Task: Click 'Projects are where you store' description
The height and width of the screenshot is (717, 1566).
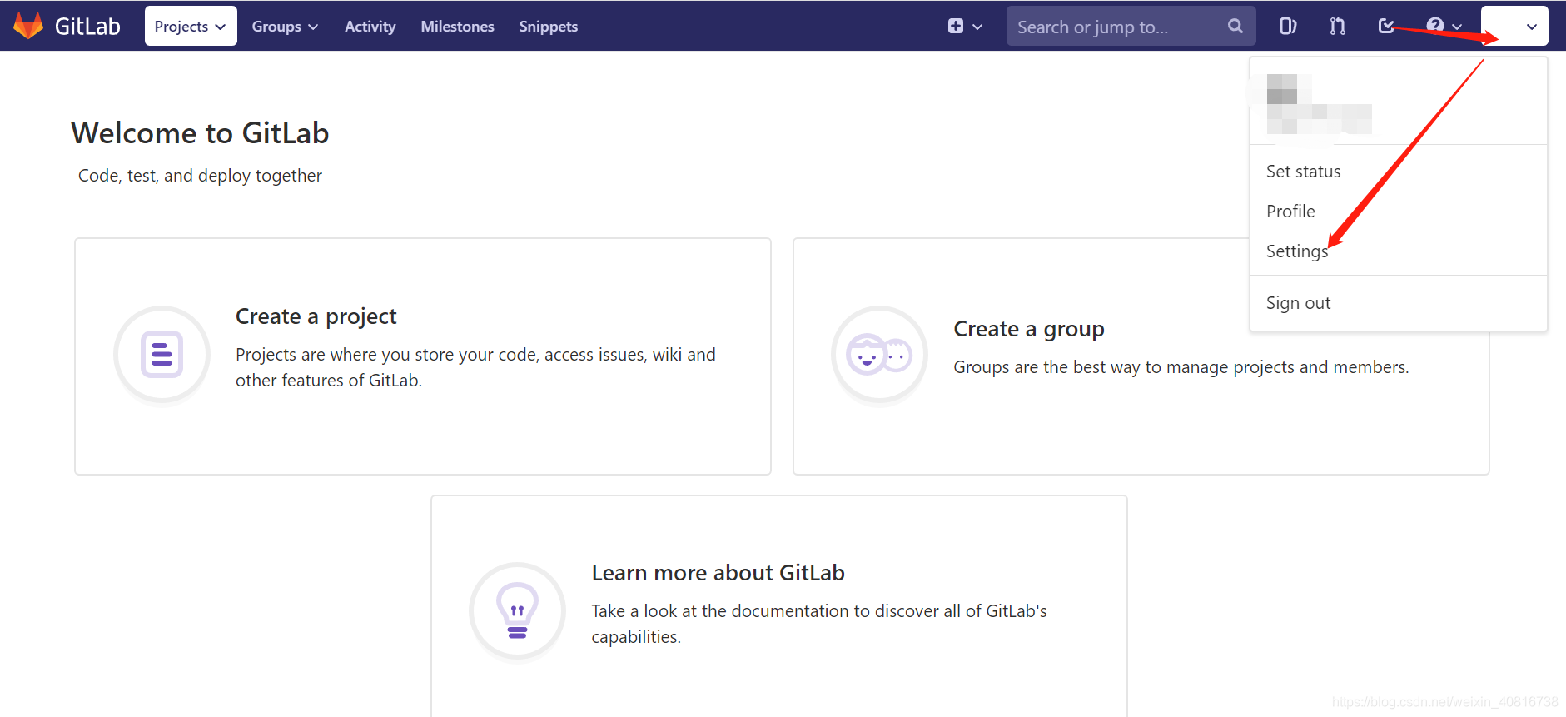Action: pyautogui.click(x=475, y=367)
